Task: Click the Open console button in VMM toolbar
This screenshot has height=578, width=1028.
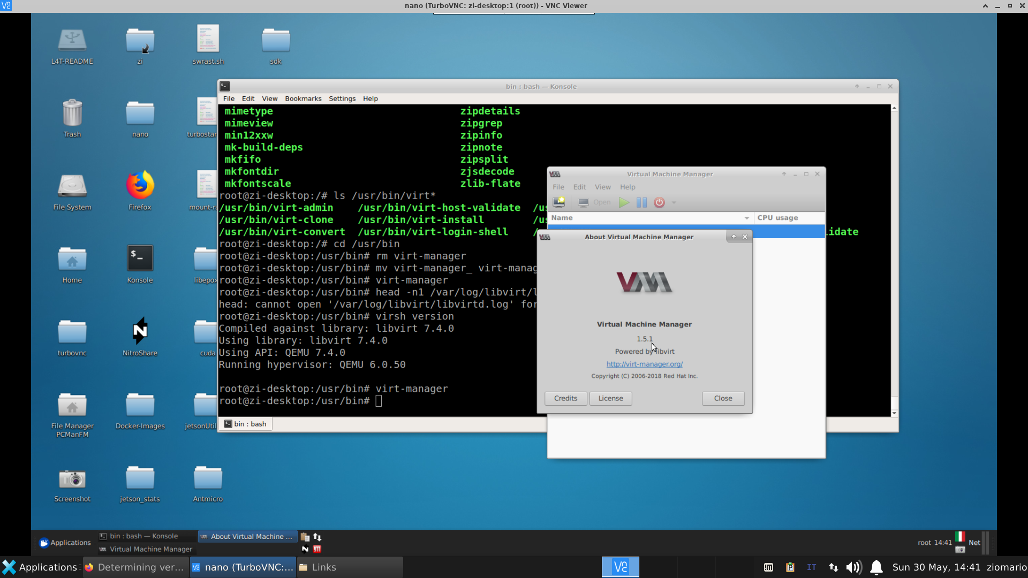Action: (594, 202)
